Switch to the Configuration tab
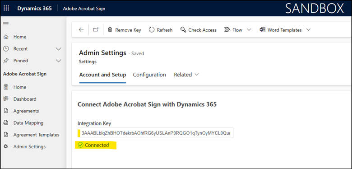Viewport: 352px width, 169px height. (149, 75)
